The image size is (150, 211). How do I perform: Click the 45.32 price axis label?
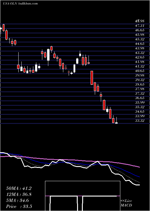click(140, 39)
